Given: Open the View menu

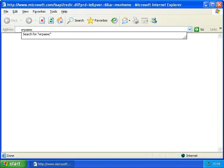Looking at the screenshot, I should (x=25, y=11).
